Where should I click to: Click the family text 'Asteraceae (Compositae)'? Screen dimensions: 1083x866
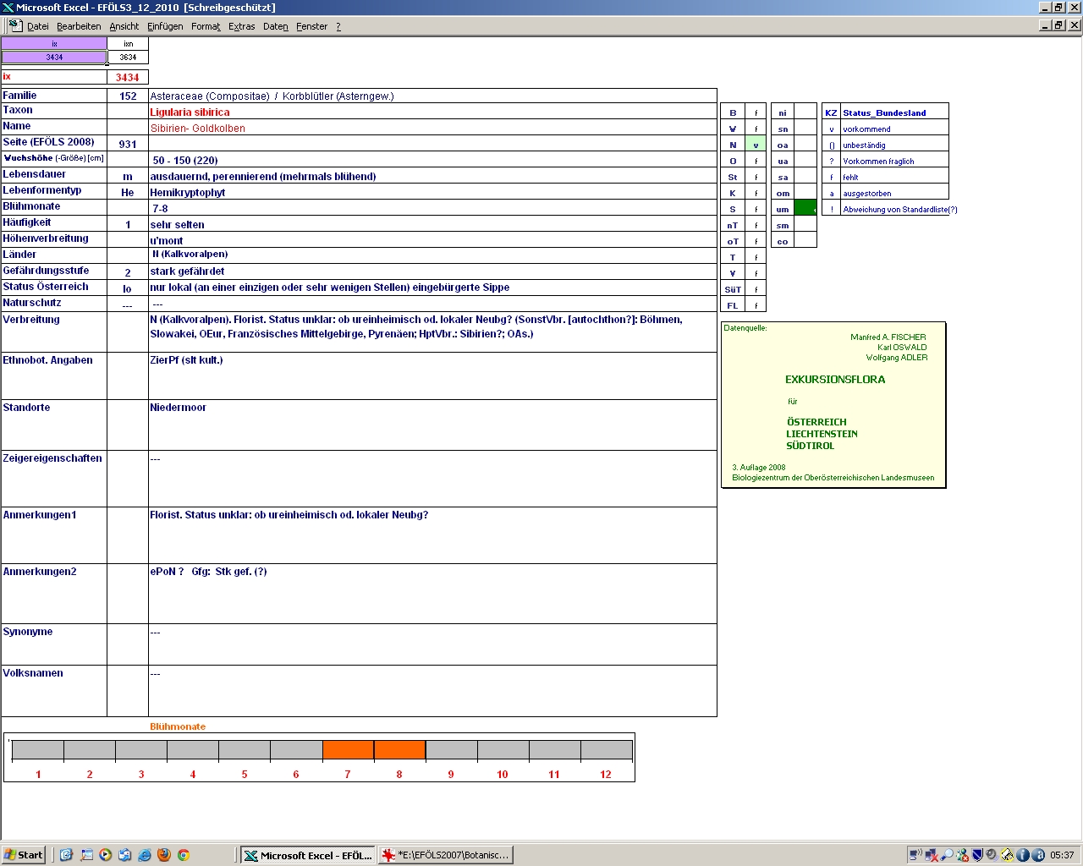pos(210,96)
